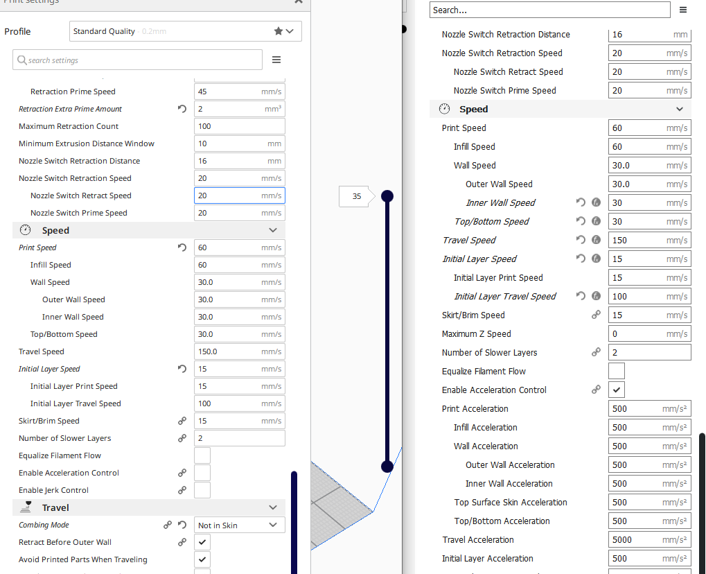This screenshot has width=706, height=574.
Task: Click Nozzle Switch Retract Speed field, left panel
Action: [240, 195]
